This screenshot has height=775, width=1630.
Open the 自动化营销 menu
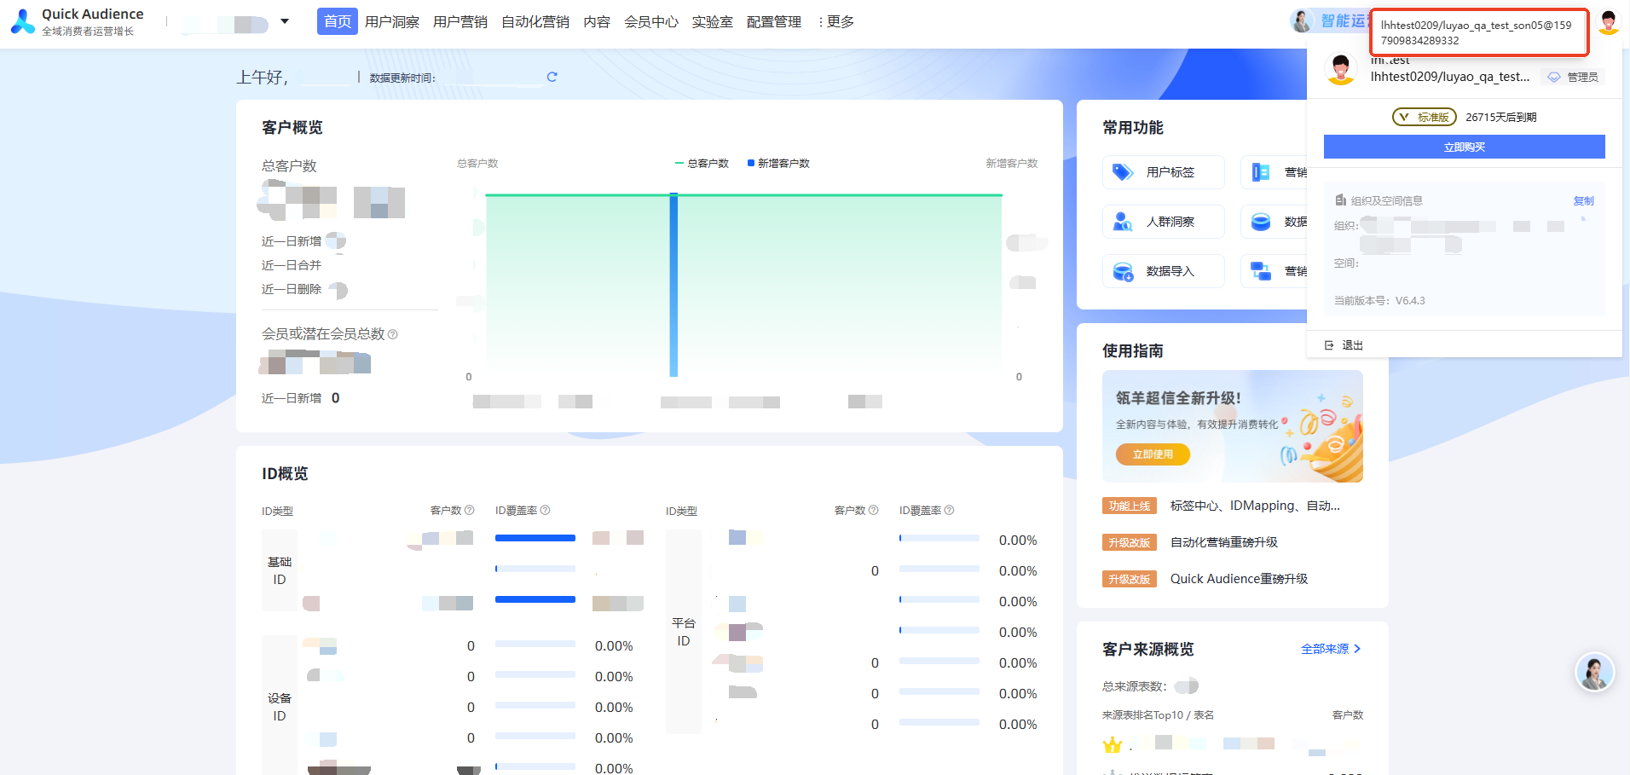click(x=535, y=21)
